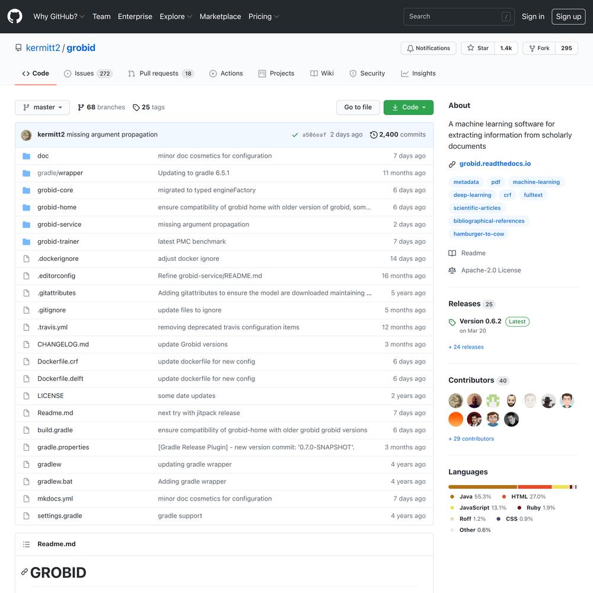Click the commit history clock icon

point(374,135)
